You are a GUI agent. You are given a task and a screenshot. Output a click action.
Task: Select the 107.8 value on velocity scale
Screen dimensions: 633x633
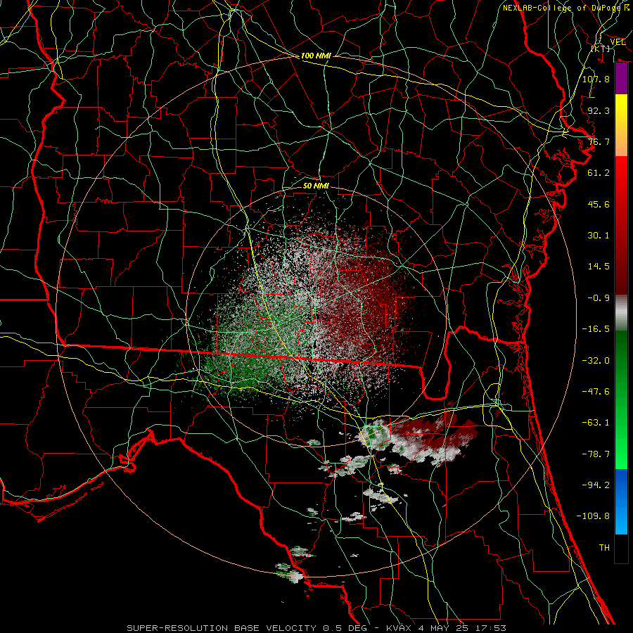[596, 79]
